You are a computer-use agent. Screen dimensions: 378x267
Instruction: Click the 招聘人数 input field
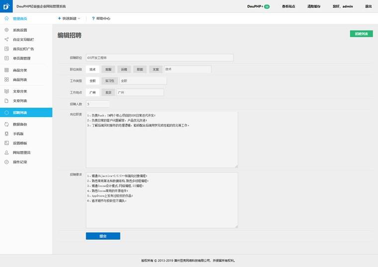pyautogui.click(x=97, y=104)
